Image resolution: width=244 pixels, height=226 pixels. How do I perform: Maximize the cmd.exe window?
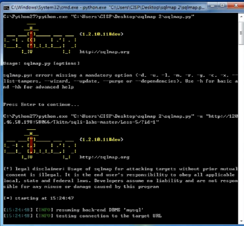click(222, 6)
